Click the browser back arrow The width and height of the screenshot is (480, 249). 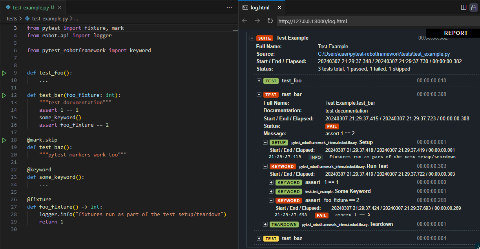245,21
